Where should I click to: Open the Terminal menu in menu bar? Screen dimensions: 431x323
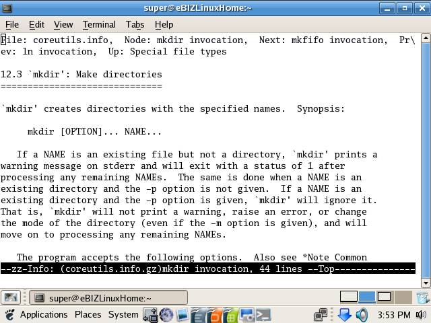pyautogui.click(x=99, y=24)
